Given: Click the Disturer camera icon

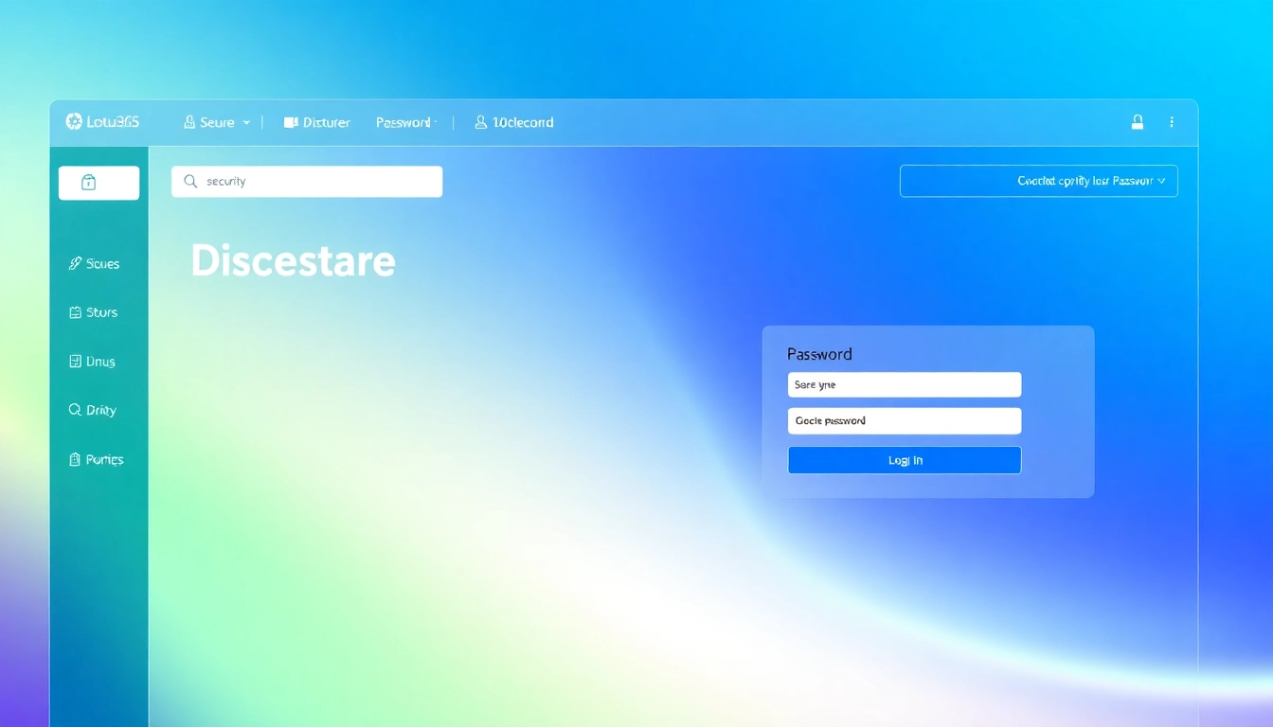Looking at the screenshot, I should tap(291, 122).
